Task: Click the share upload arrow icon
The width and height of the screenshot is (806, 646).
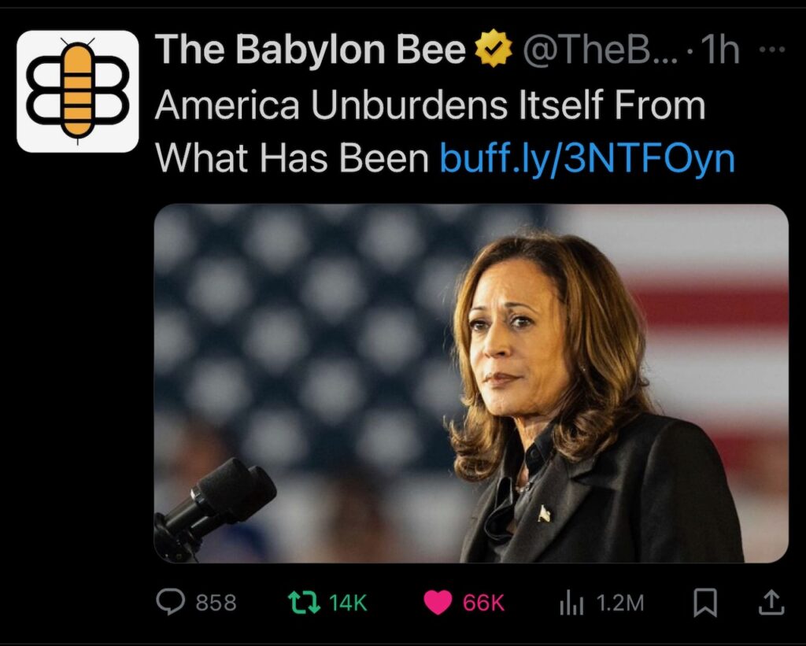Action: 771,602
